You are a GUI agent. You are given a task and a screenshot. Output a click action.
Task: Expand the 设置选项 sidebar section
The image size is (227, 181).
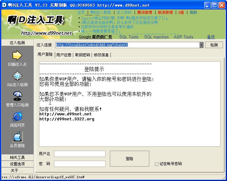[x=17, y=164]
